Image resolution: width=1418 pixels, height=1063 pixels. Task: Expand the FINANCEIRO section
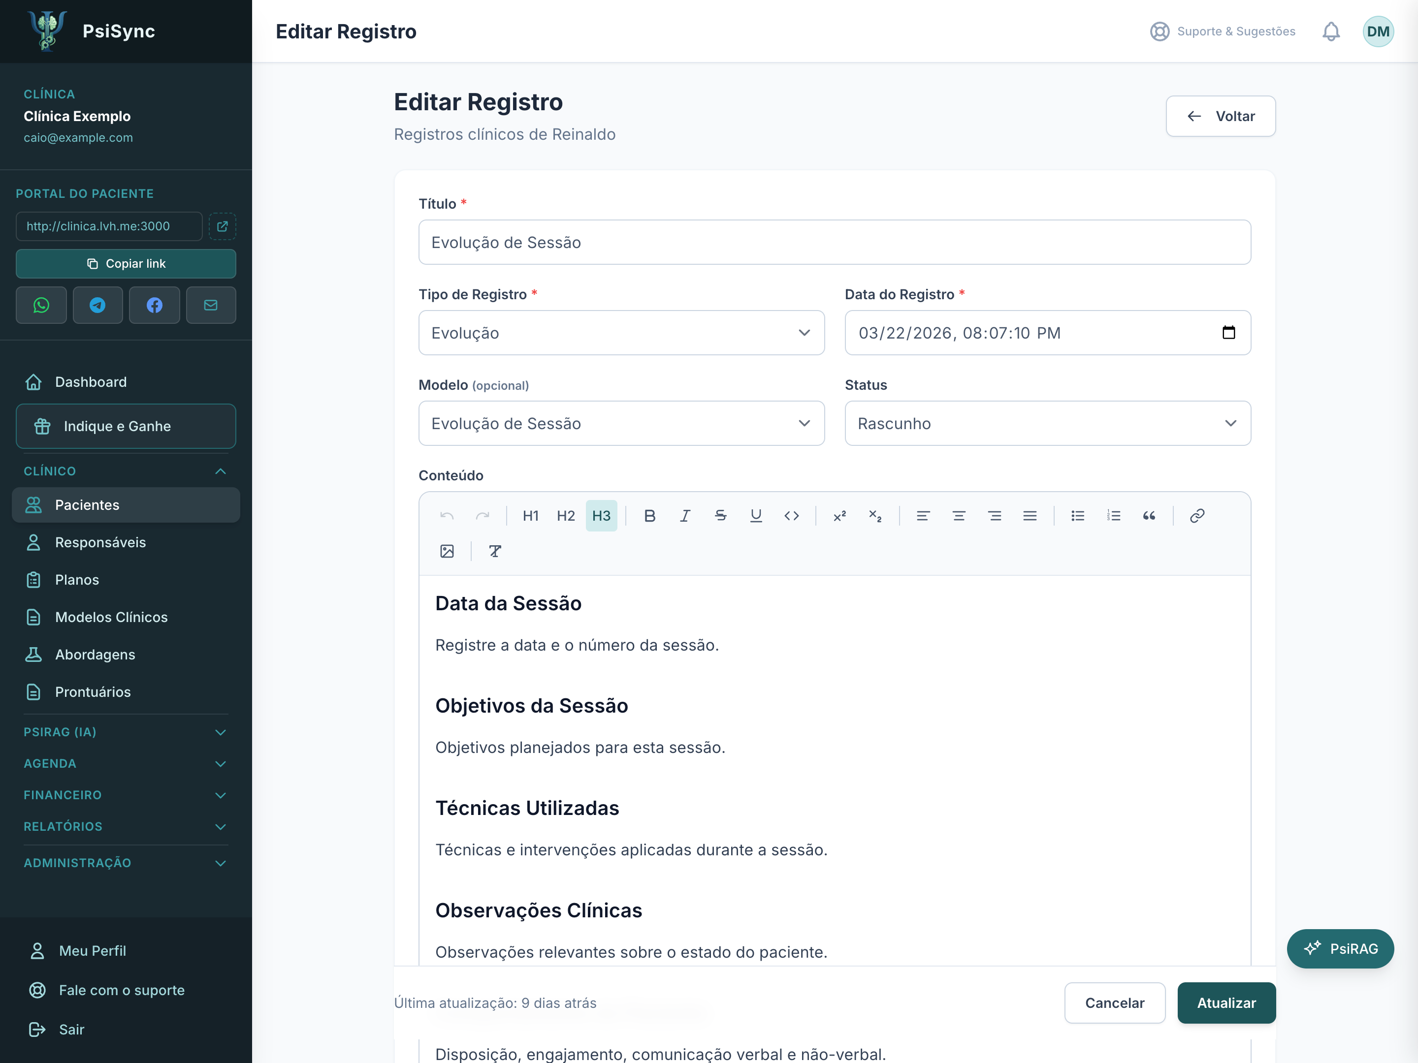(x=126, y=794)
